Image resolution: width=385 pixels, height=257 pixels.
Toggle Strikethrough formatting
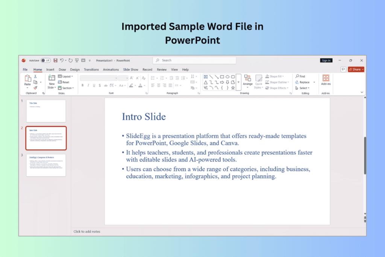[106, 85]
